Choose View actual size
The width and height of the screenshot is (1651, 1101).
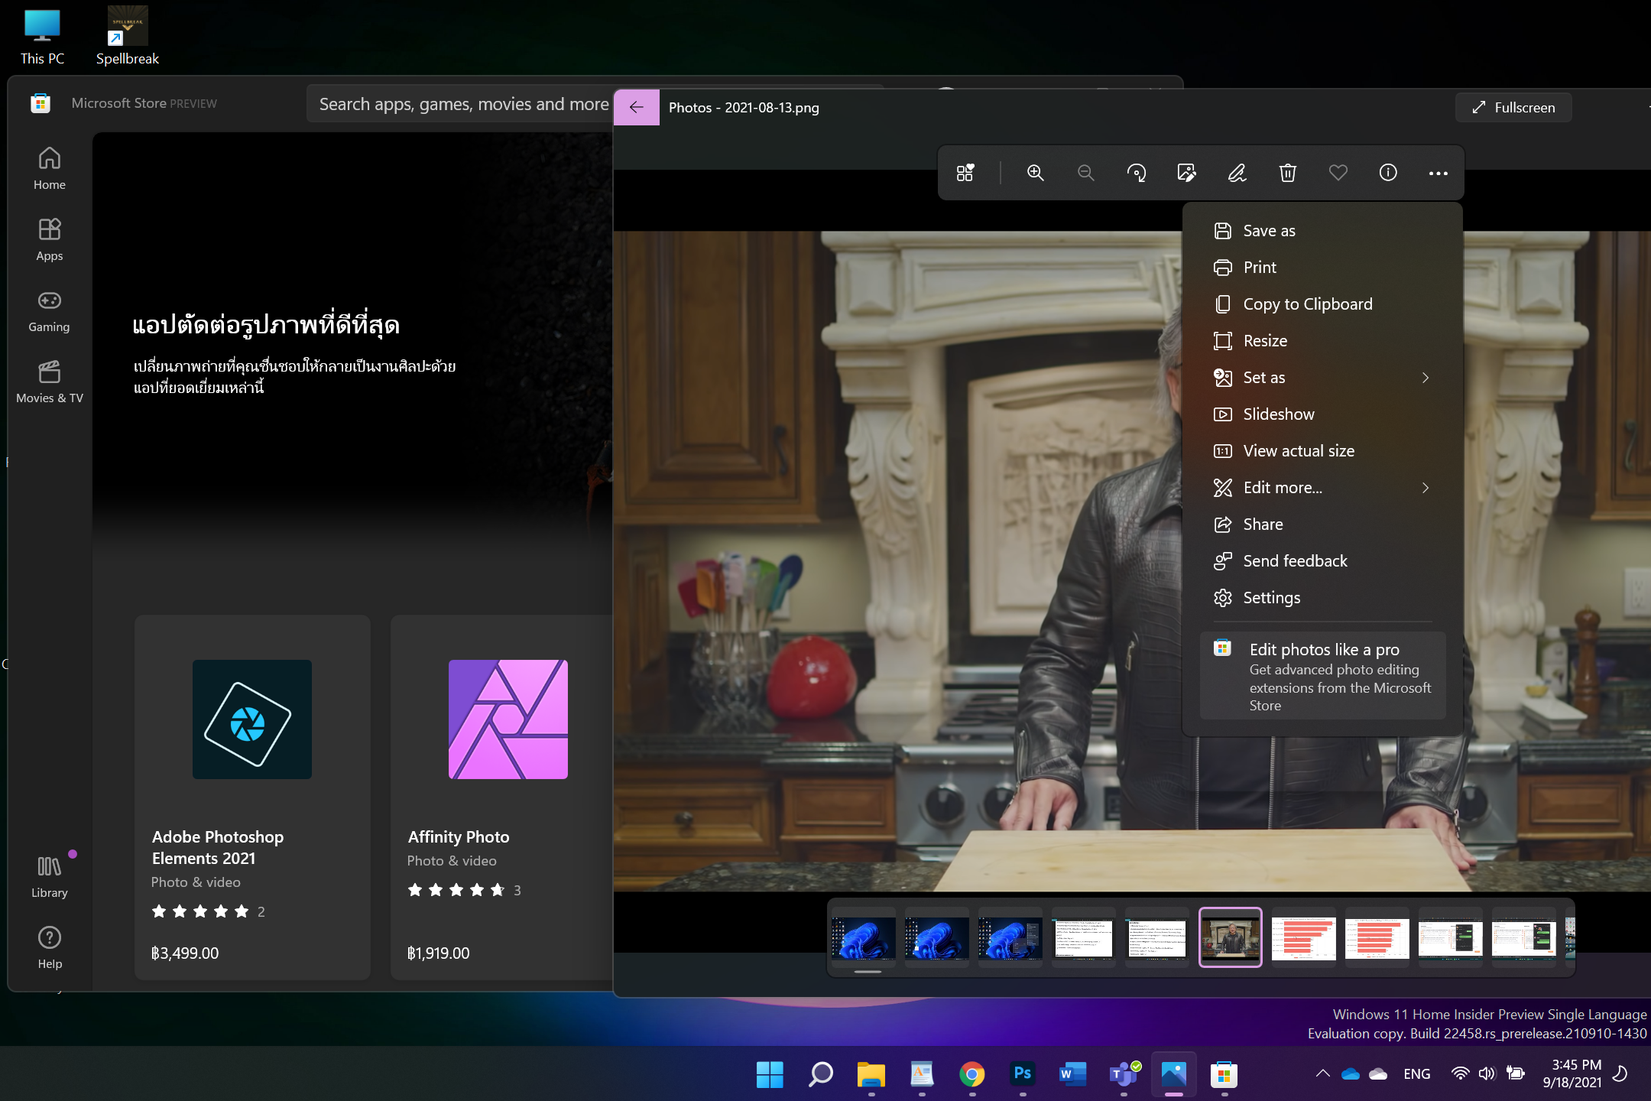1322,451
